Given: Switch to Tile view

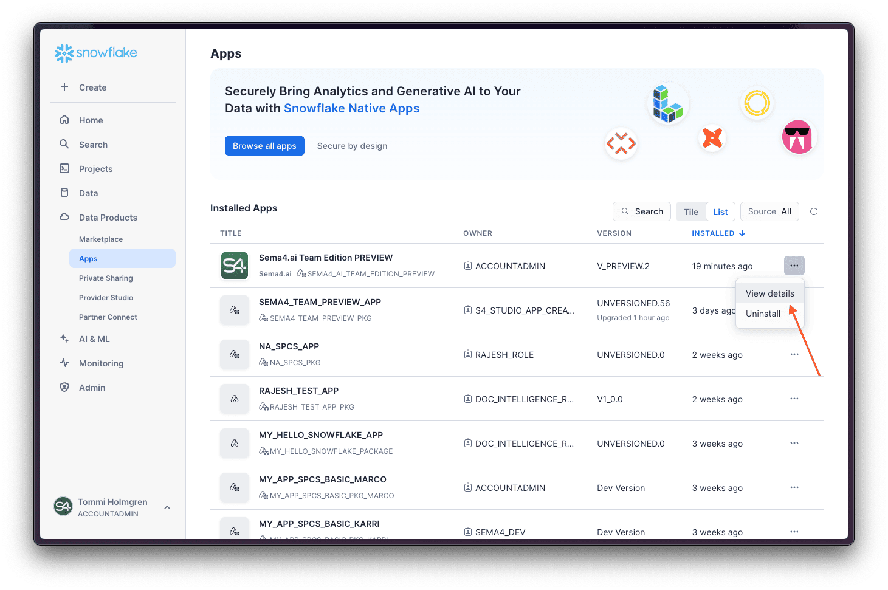Looking at the screenshot, I should click(x=690, y=212).
